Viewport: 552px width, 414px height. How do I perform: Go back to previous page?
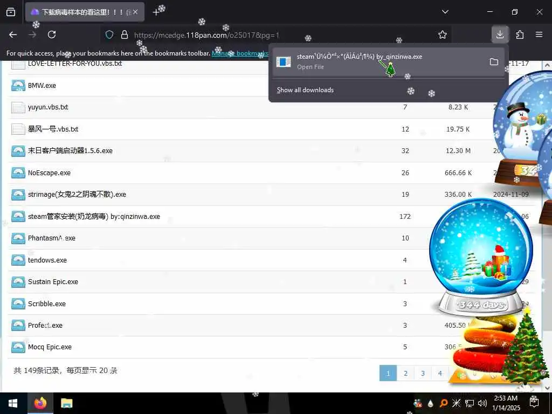13,34
